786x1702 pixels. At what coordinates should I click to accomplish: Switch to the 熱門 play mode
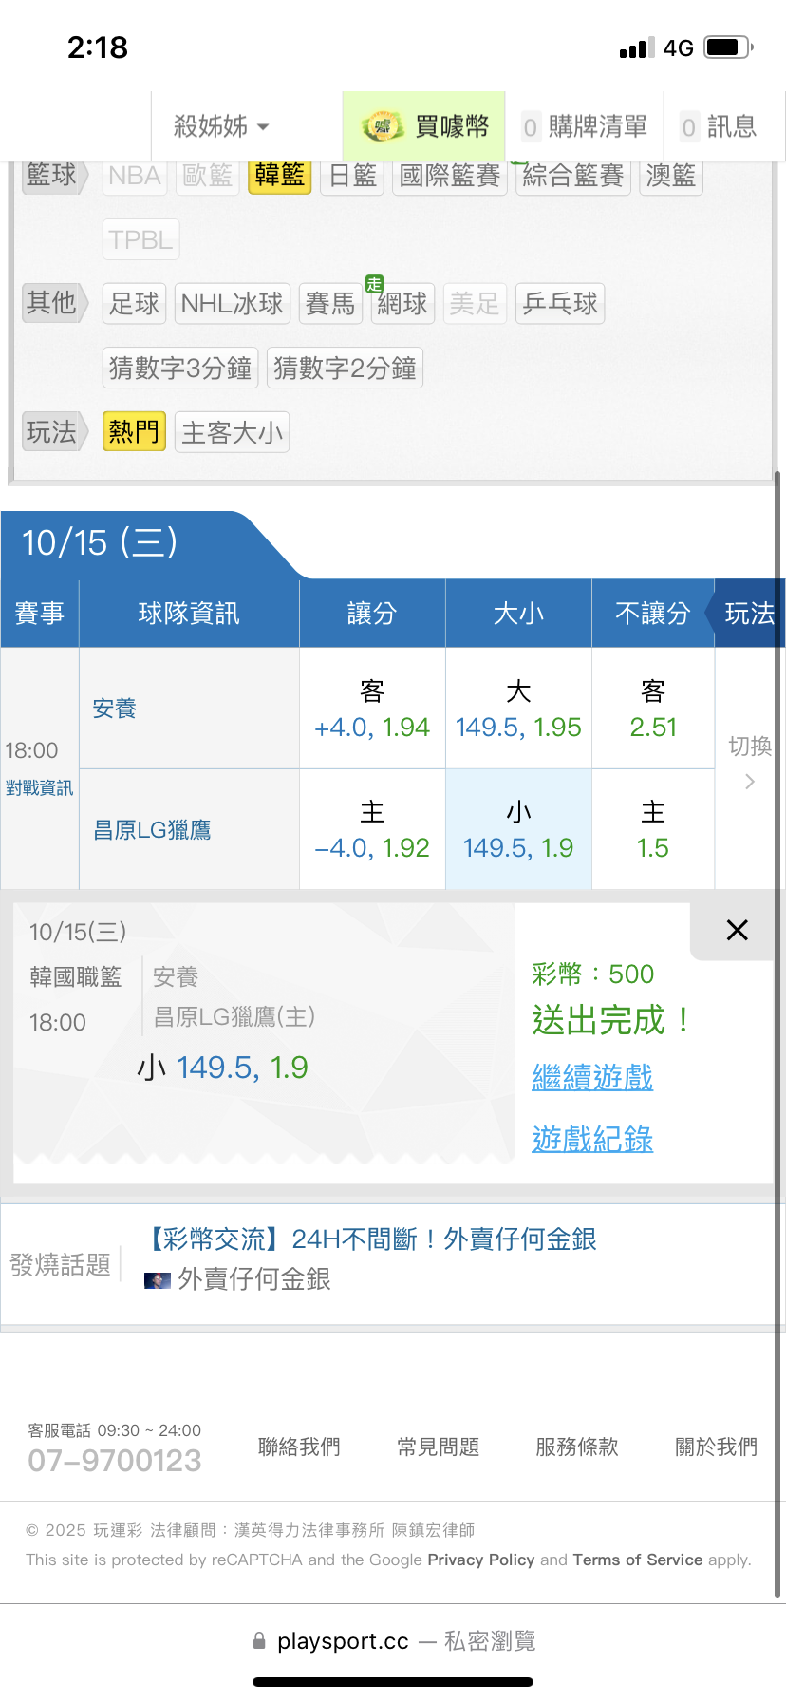(134, 432)
